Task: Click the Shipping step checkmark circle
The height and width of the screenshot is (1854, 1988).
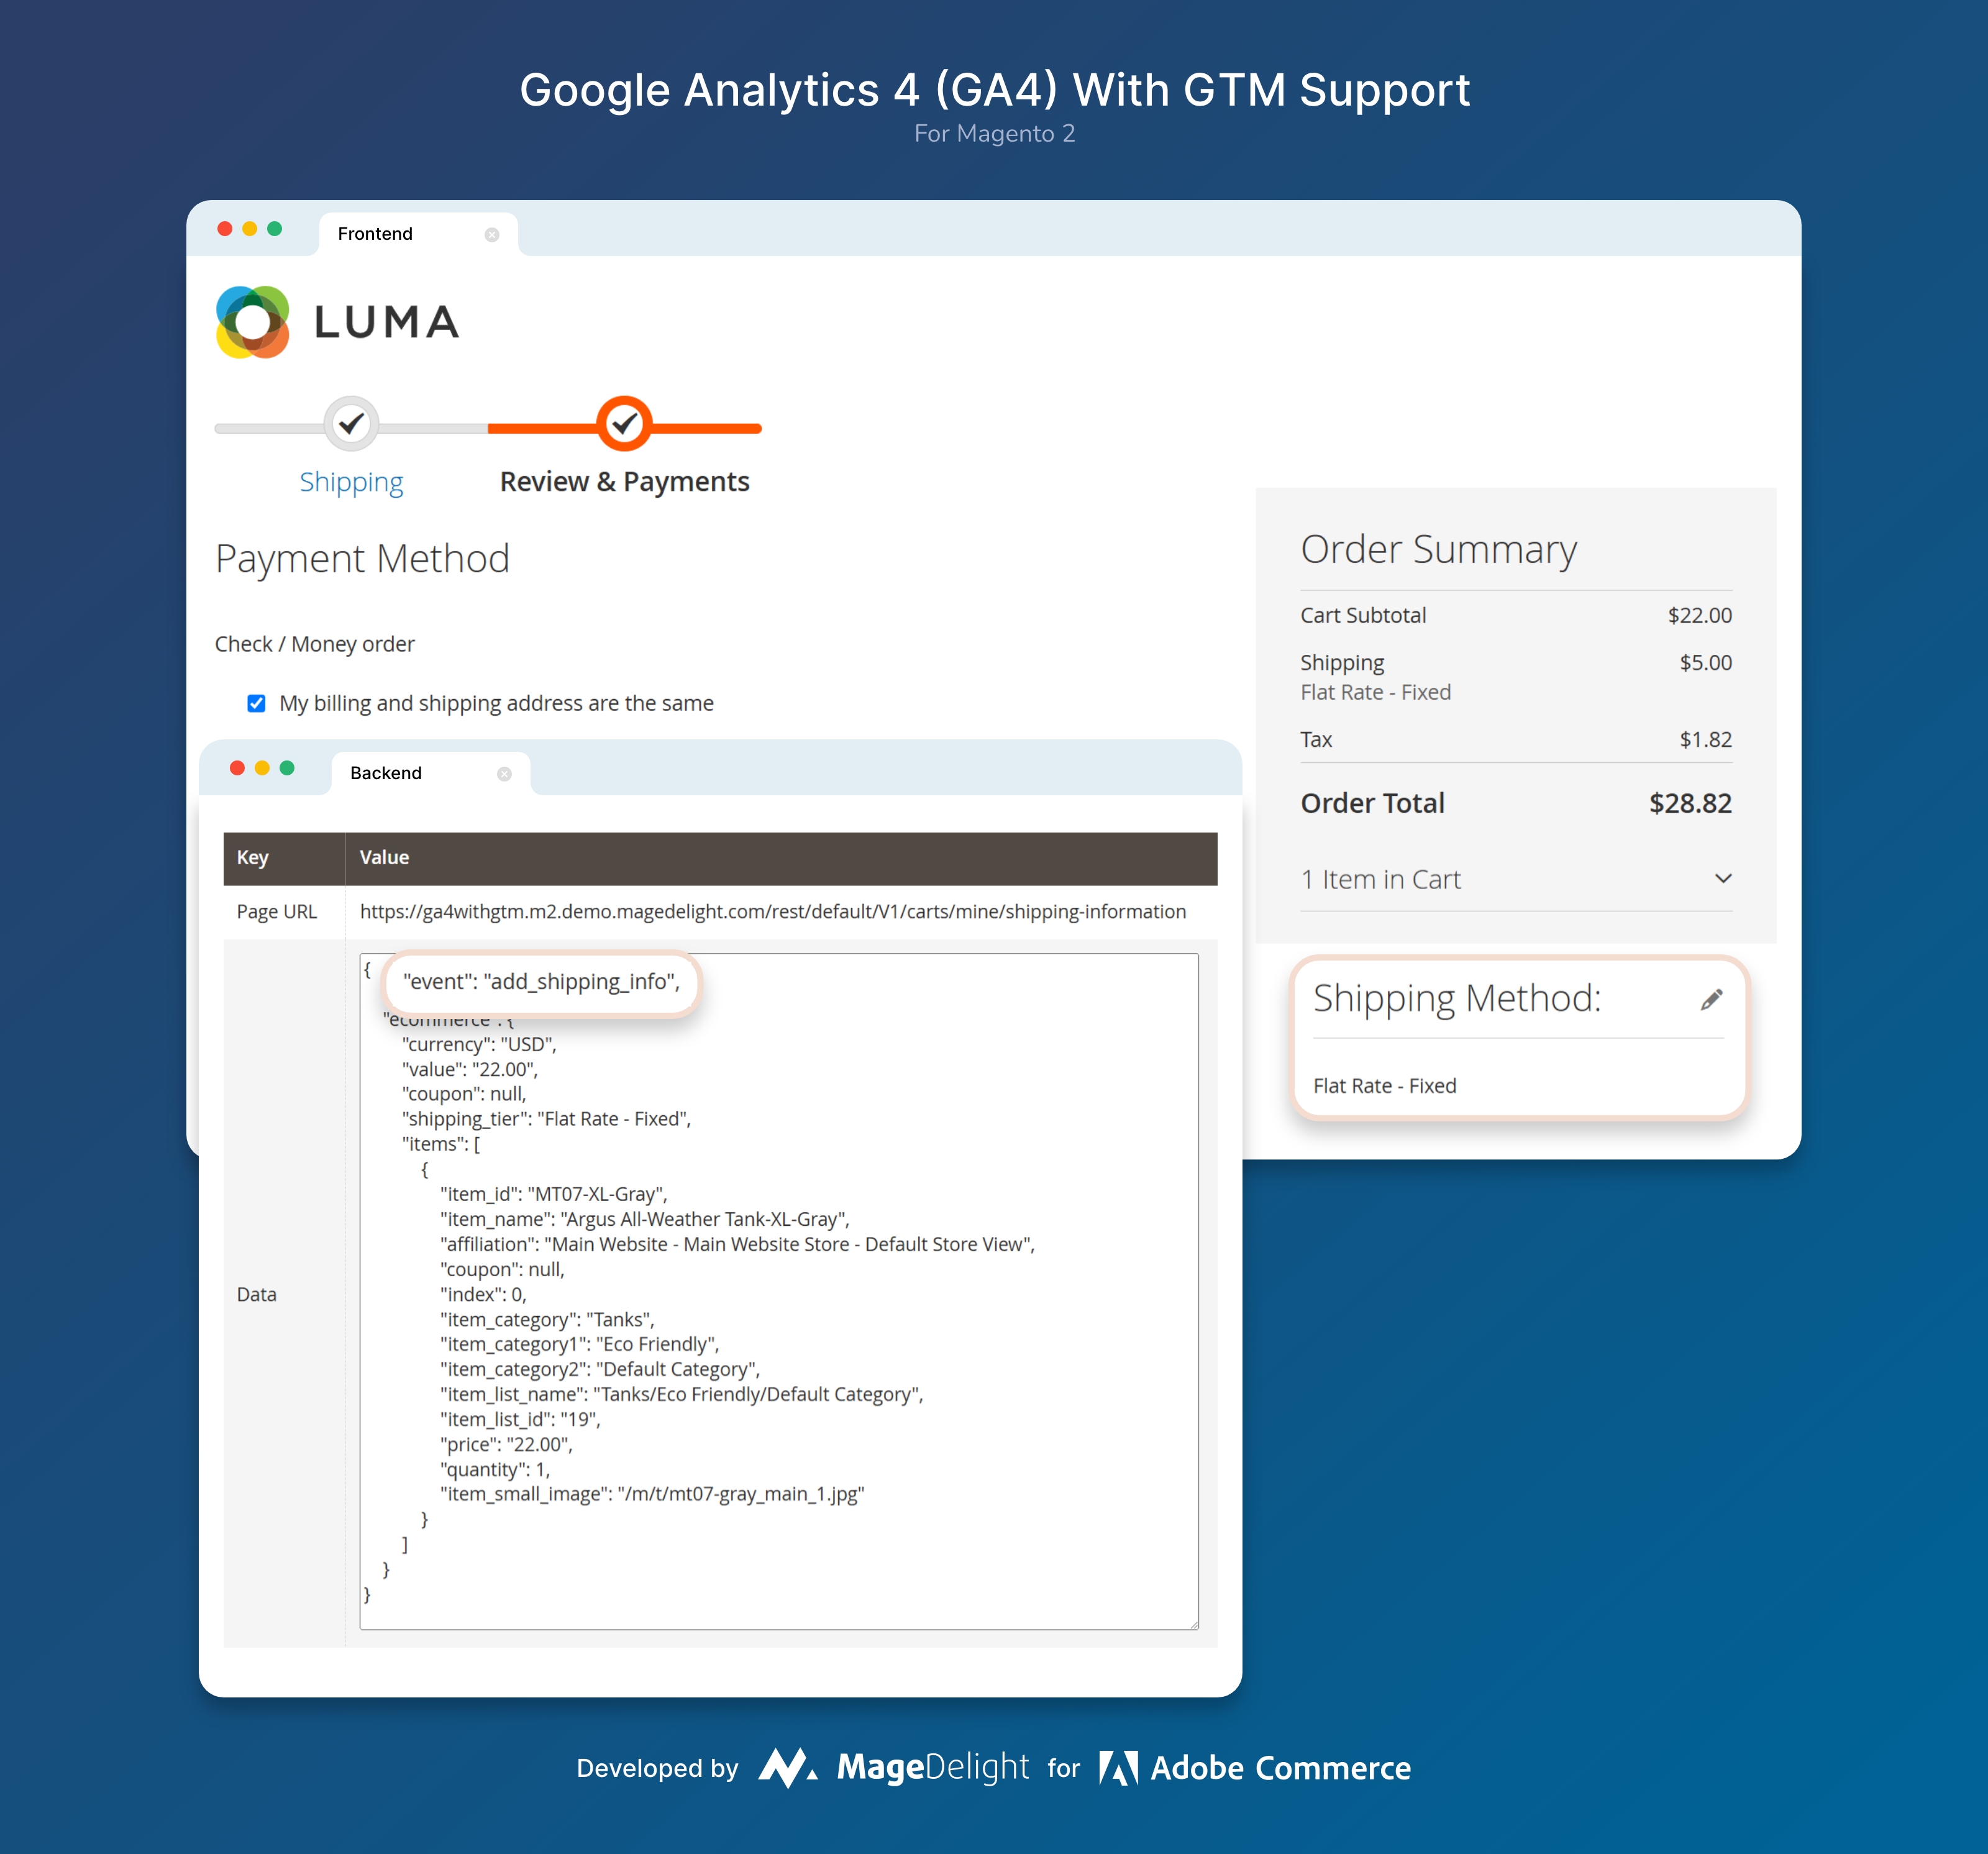Action: (351, 424)
